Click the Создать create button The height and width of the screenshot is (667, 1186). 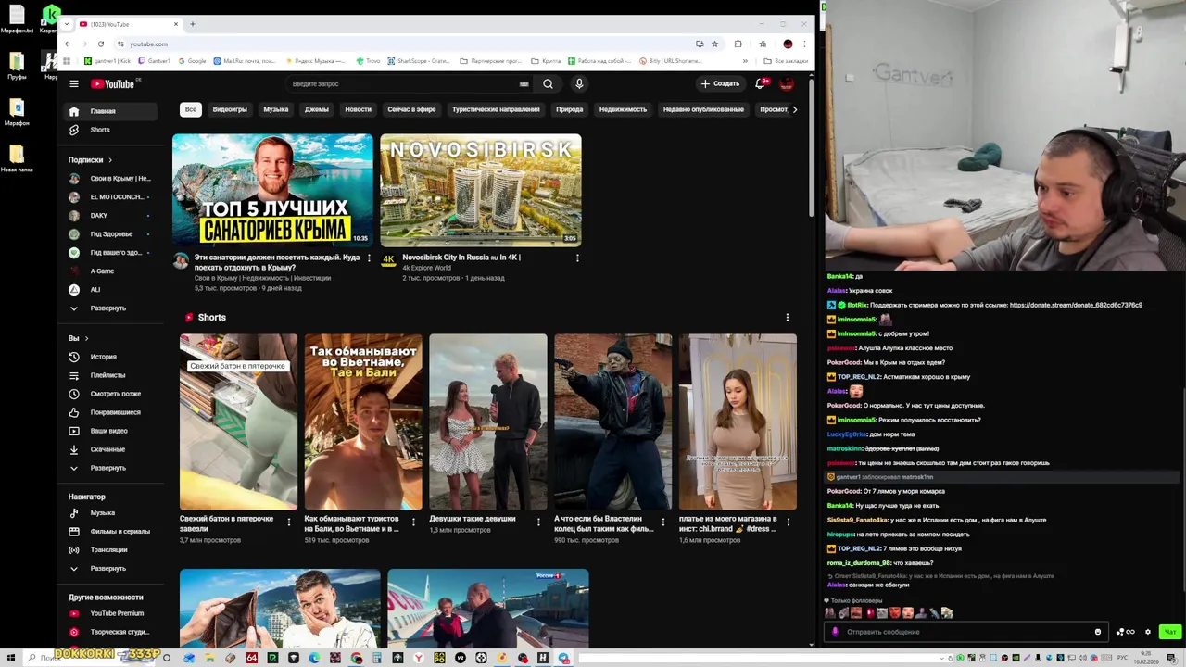[x=720, y=83]
